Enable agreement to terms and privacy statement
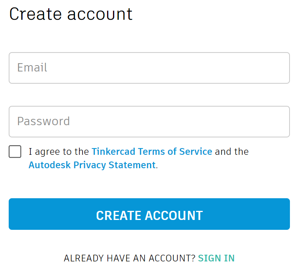This screenshot has width=301, height=278. pyautogui.click(x=15, y=152)
